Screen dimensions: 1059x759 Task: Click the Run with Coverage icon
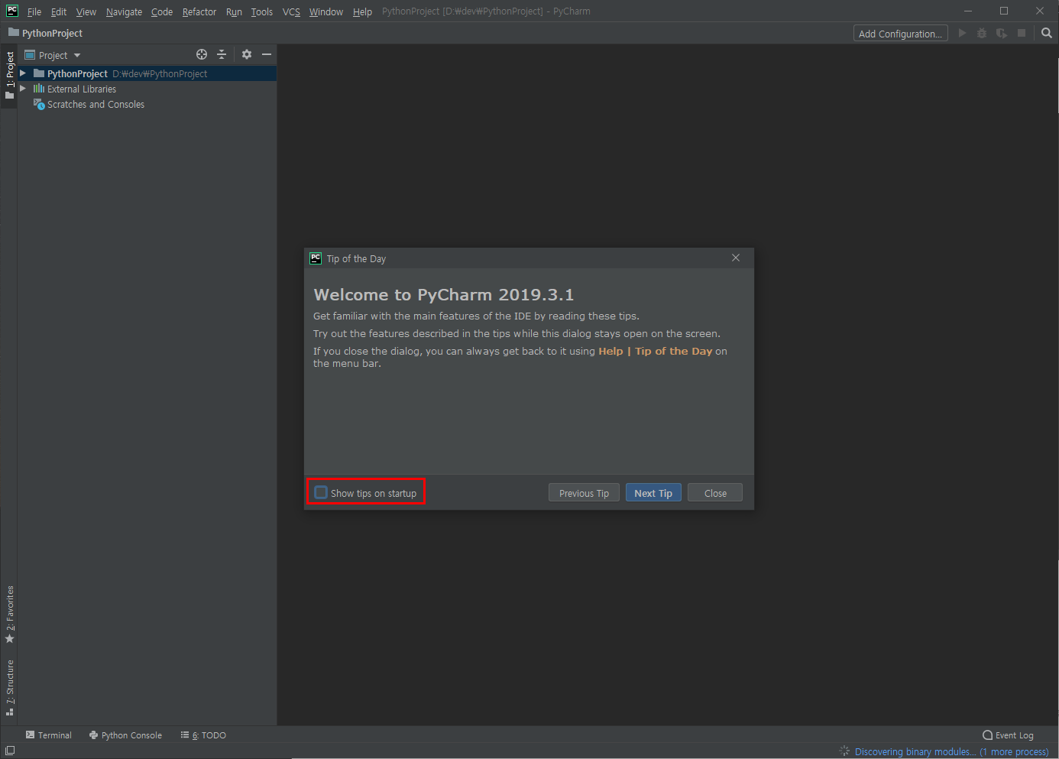[1002, 33]
